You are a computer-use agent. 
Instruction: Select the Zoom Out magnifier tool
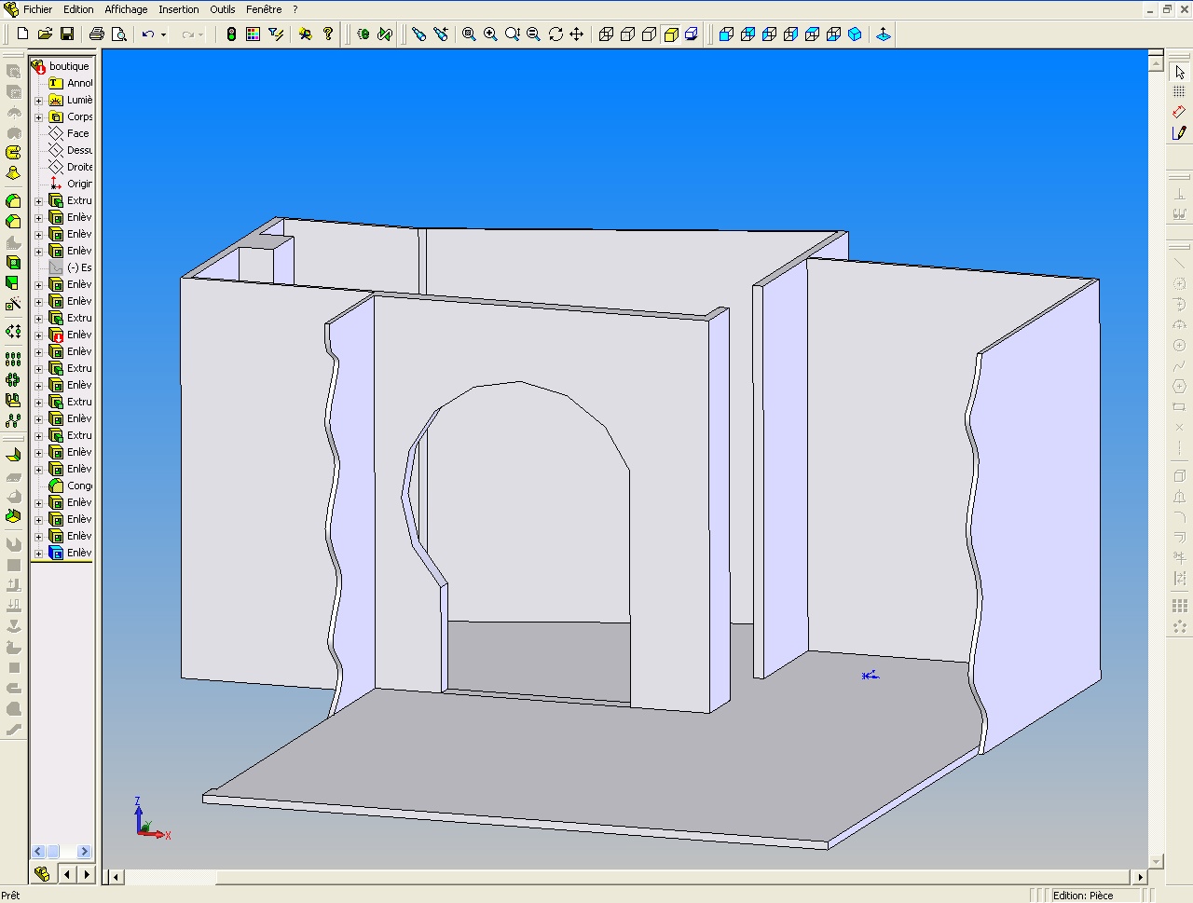(x=533, y=34)
